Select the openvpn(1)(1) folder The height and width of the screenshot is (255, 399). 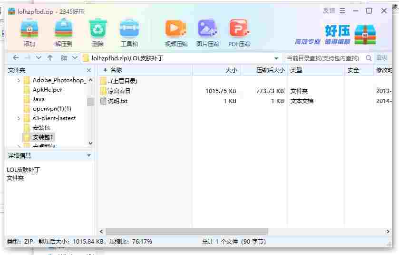pyautogui.click(x=52, y=109)
